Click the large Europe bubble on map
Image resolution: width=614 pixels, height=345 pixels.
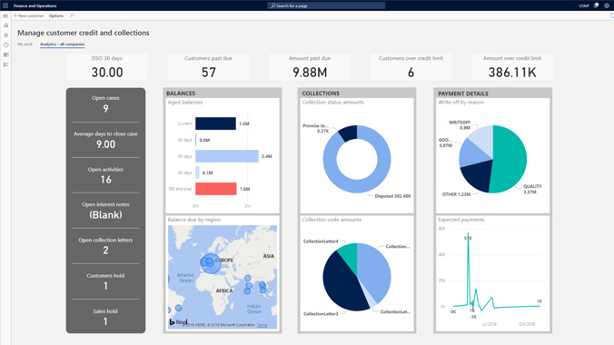click(211, 263)
